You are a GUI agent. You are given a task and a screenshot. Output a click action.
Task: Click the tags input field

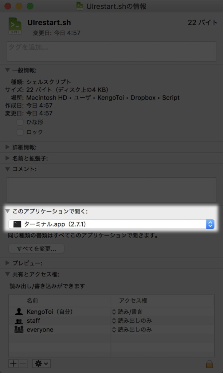111,52
